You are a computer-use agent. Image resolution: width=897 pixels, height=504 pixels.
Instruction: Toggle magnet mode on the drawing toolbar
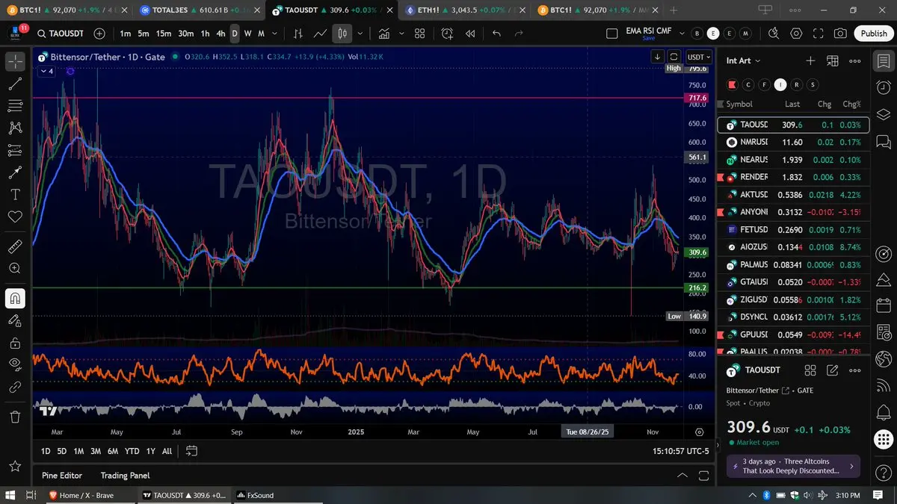click(15, 299)
